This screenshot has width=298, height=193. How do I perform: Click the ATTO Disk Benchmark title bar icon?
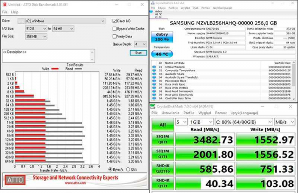(x=5, y=4)
